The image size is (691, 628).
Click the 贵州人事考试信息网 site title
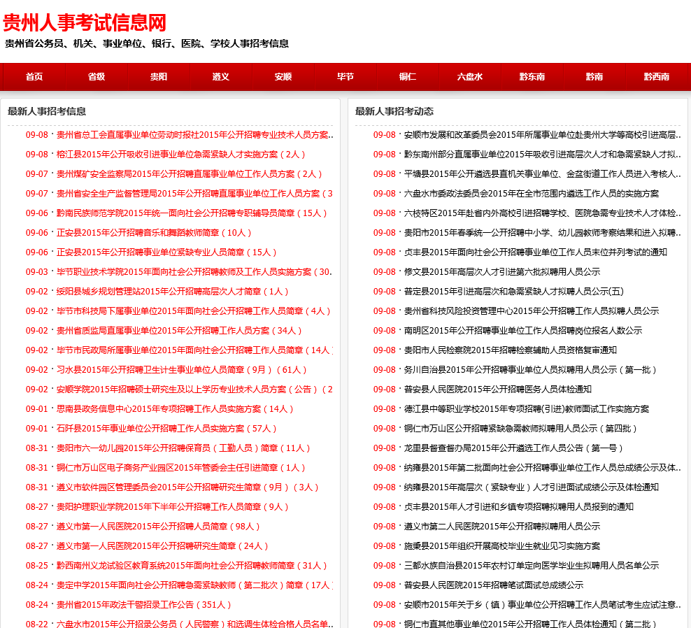click(85, 22)
